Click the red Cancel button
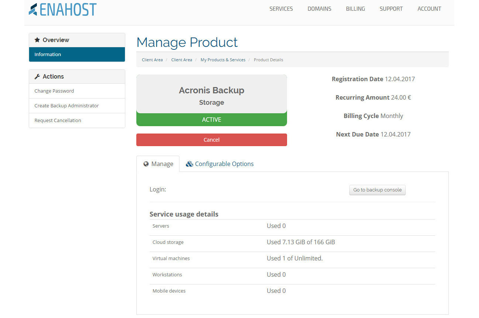 211,140
